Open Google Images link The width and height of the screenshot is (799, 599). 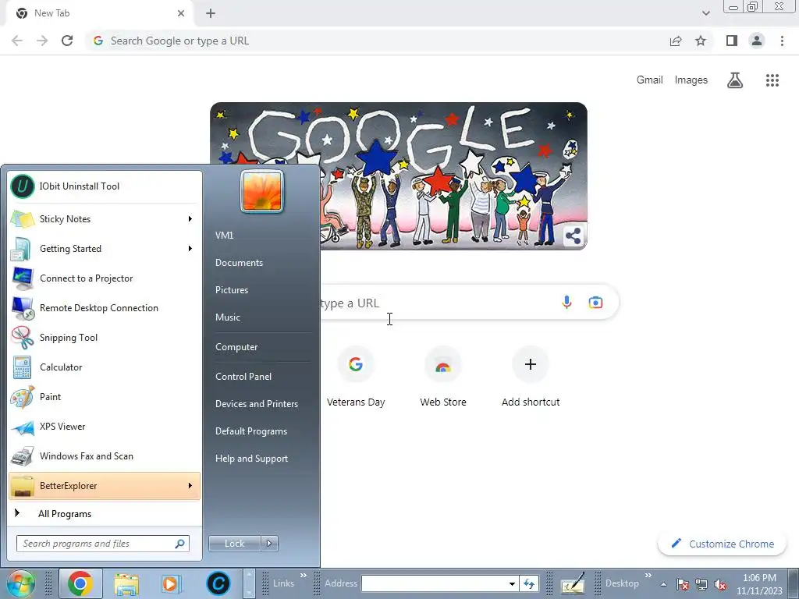(x=691, y=80)
